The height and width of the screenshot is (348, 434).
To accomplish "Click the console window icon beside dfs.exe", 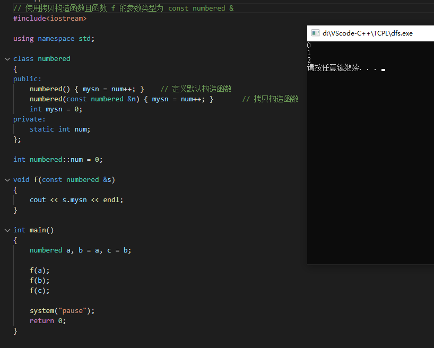I will pos(315,33).
